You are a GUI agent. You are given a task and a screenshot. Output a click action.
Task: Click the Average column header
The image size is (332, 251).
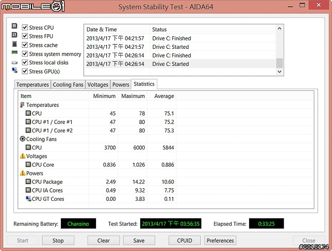162,96
